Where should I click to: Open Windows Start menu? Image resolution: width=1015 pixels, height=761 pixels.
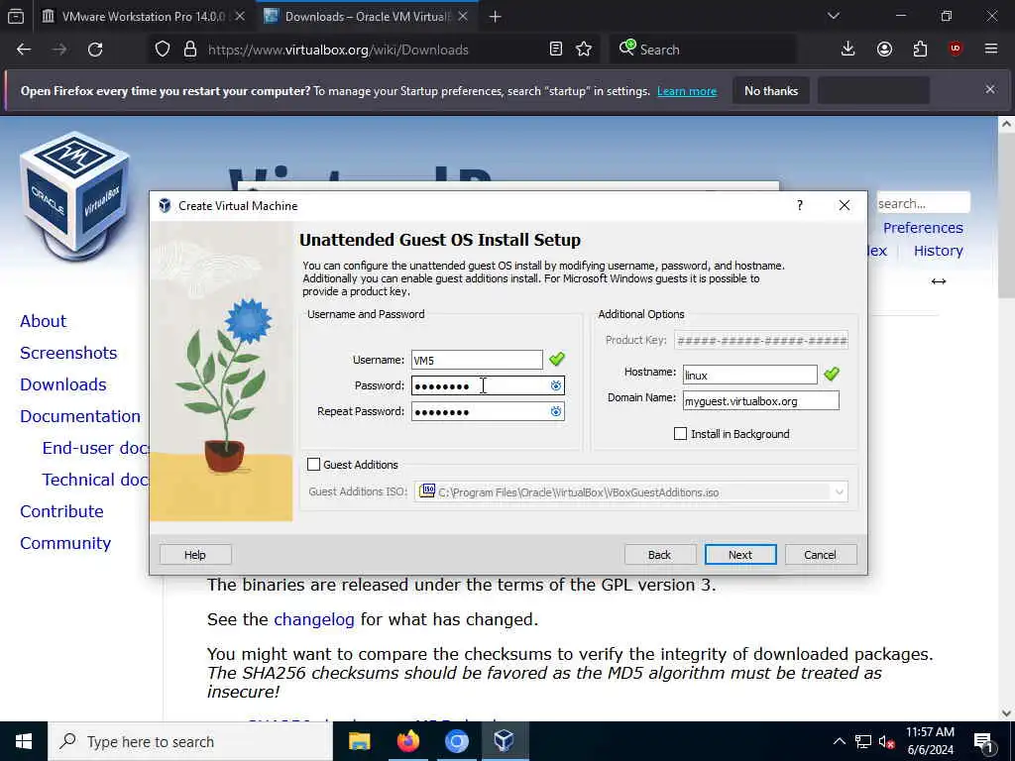(x=24, y=741)
